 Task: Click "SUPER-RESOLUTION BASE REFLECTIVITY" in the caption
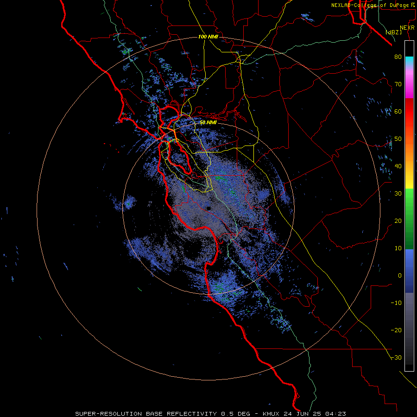pyautogui.click(x=146, y=414)
